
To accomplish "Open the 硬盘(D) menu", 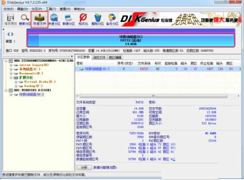I will point(22,9).
